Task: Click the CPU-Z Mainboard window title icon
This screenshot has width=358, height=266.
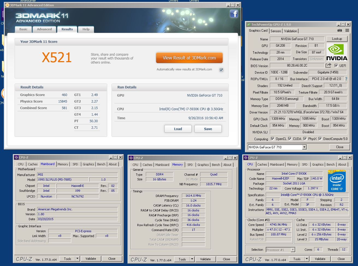Action: coord(16,157)
